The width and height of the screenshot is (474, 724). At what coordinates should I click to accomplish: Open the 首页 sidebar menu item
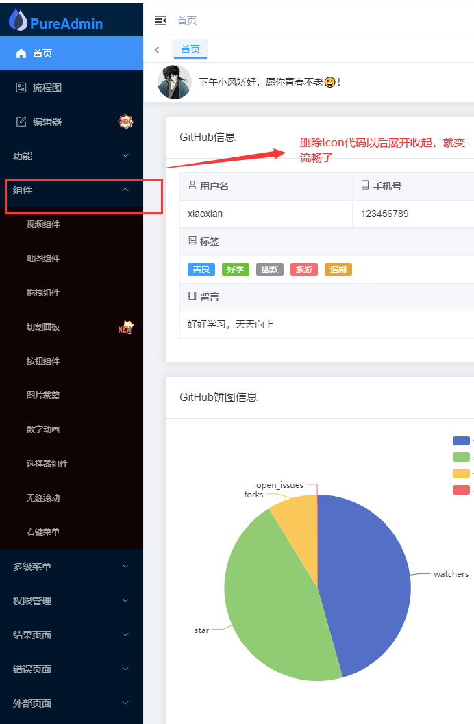pyautogui.click(x=72, y=53)
